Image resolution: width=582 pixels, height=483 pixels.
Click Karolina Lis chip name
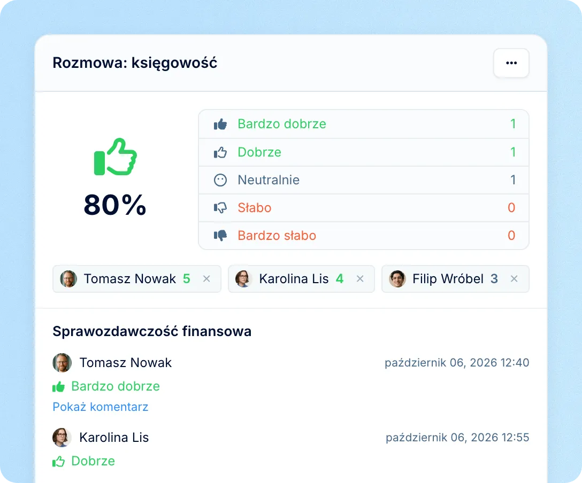click(294, 279)
